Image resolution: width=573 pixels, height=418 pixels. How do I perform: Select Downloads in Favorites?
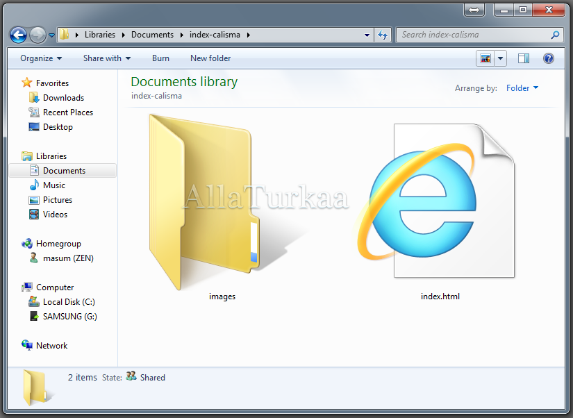coord(63,98)
